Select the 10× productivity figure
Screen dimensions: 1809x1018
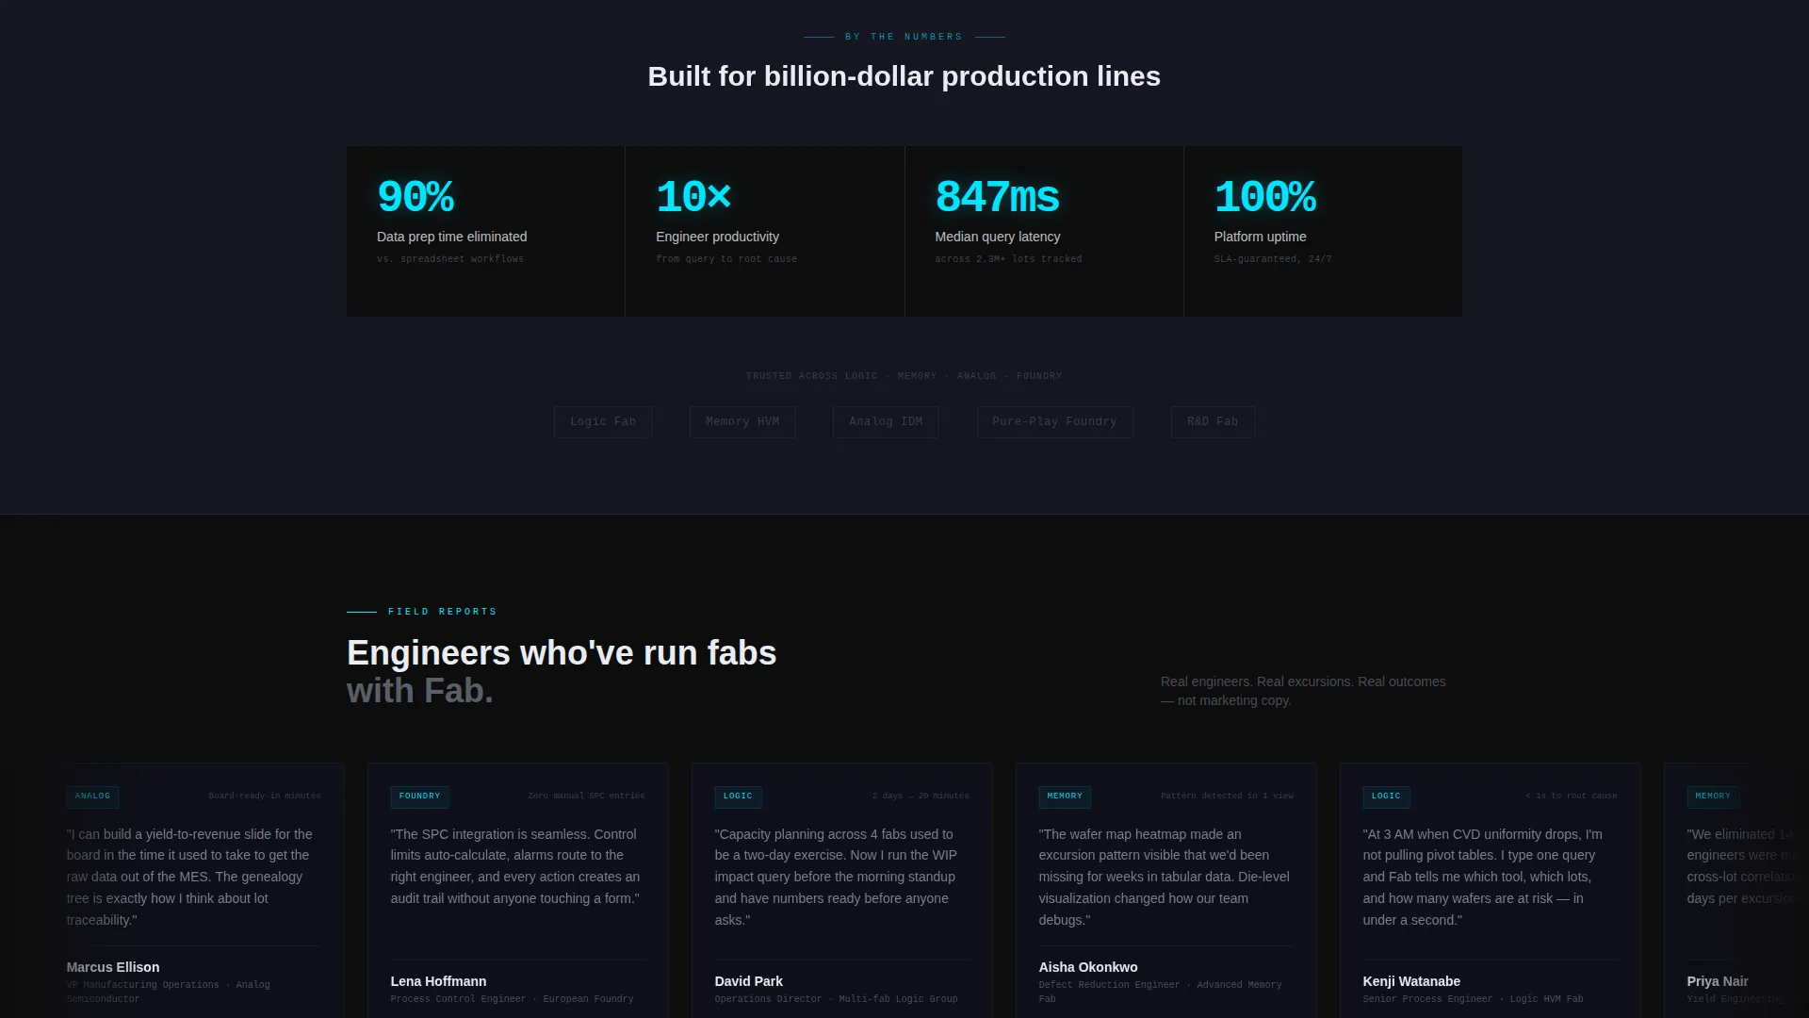693,197
